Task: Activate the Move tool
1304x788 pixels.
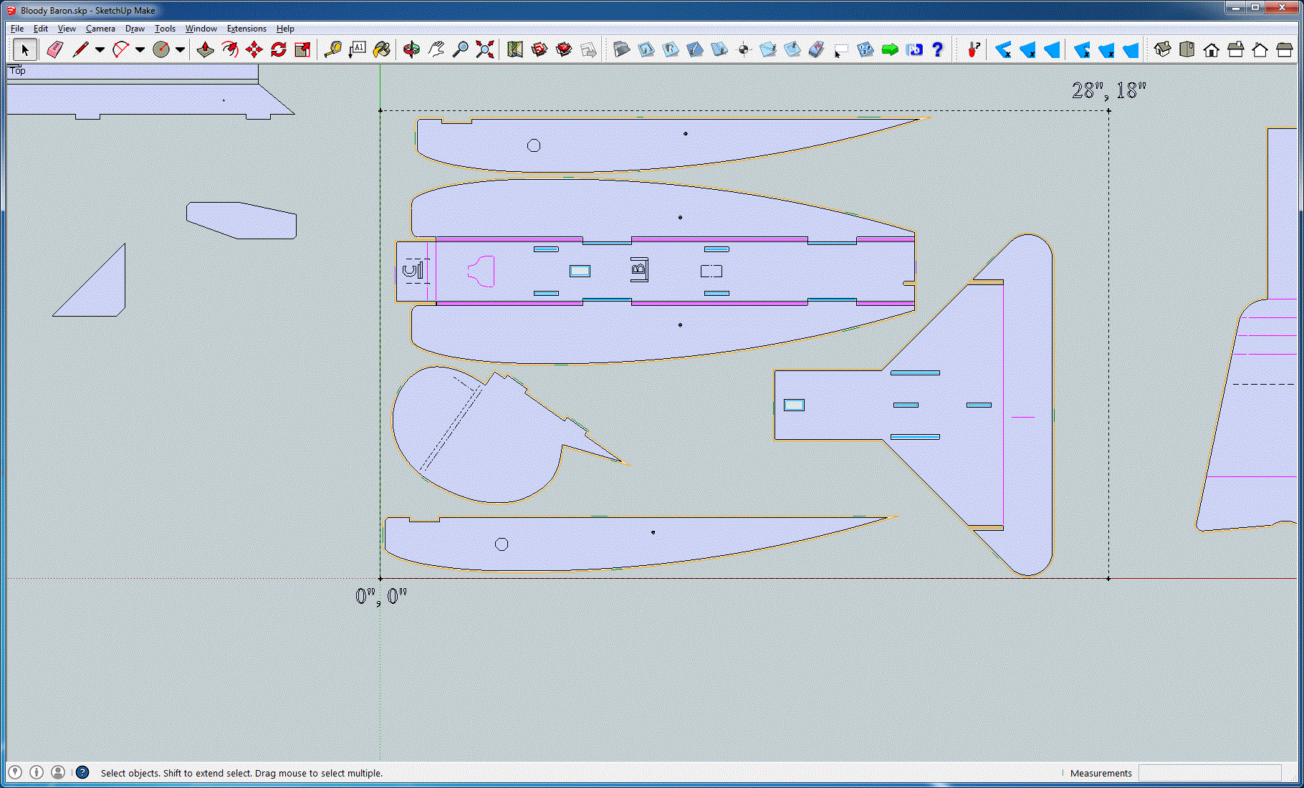Action: coord(254,49)
